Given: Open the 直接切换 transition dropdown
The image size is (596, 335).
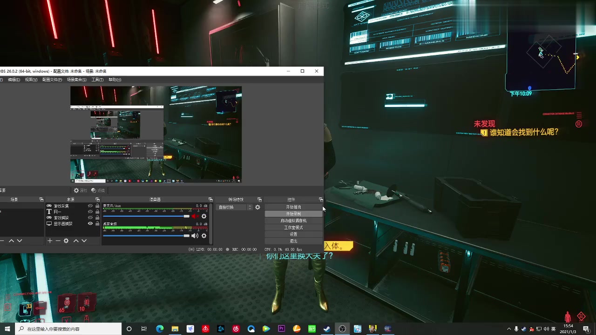Looking at the screenshot, I should (235, 207).
